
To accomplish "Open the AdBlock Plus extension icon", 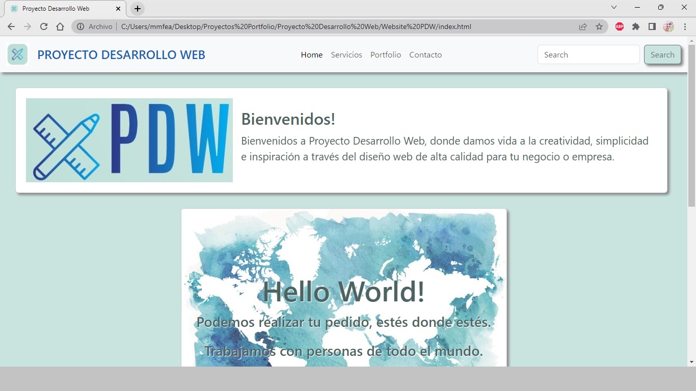I will 619,26.
